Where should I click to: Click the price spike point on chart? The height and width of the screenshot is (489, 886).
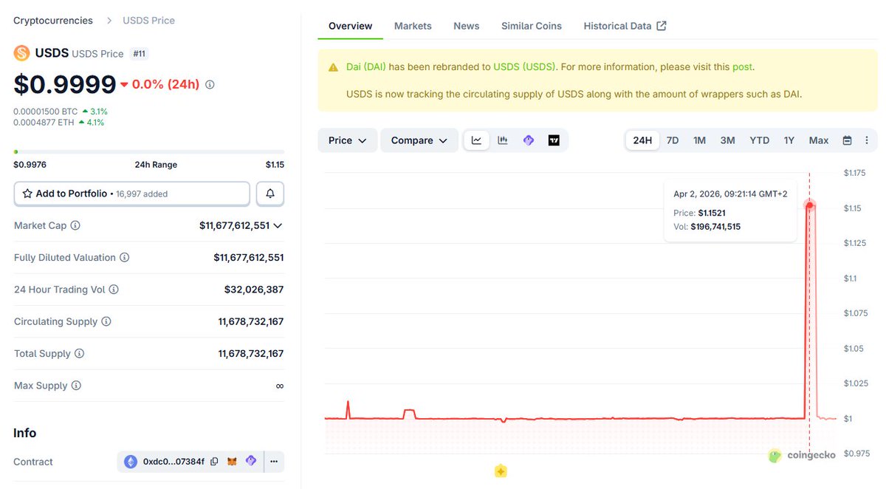click(810, 205)
